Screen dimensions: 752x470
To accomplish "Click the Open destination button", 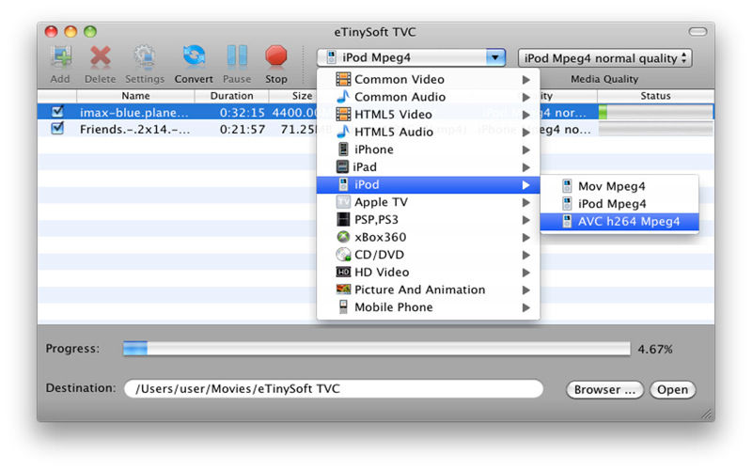I will point(672,389).
